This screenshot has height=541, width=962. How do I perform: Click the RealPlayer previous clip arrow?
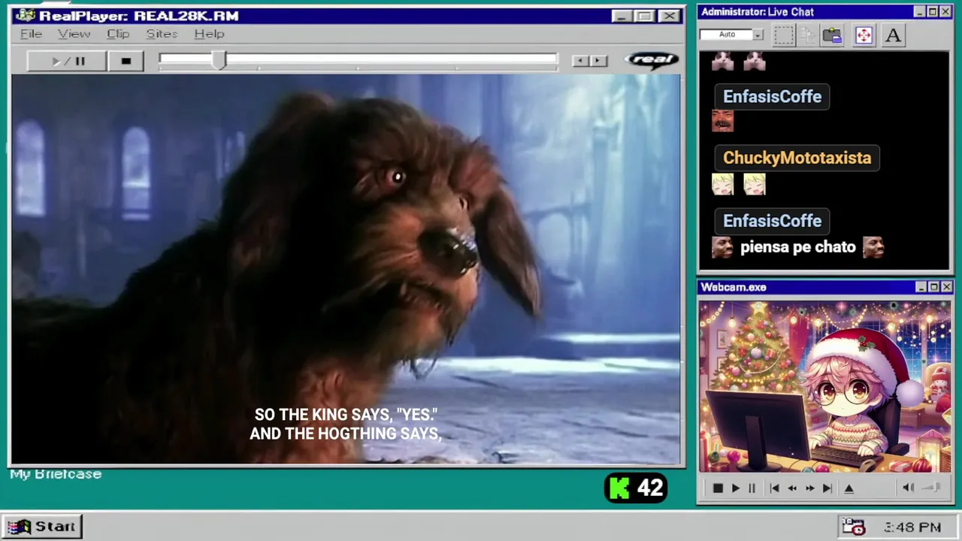(x=579, y=61)
